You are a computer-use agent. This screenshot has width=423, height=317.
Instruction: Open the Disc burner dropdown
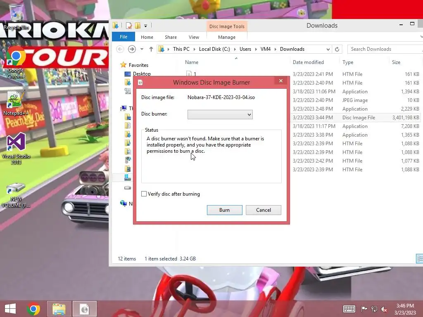(220, 115)
